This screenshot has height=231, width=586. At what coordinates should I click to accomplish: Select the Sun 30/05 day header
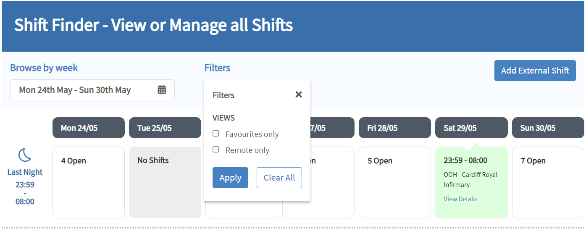pyautogui.click(x=547, y=128)
